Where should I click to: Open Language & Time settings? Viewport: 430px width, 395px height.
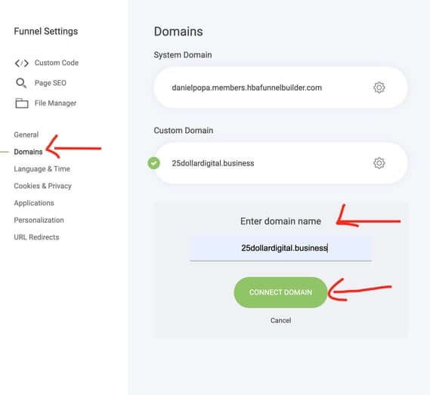(x=42, y=169)
